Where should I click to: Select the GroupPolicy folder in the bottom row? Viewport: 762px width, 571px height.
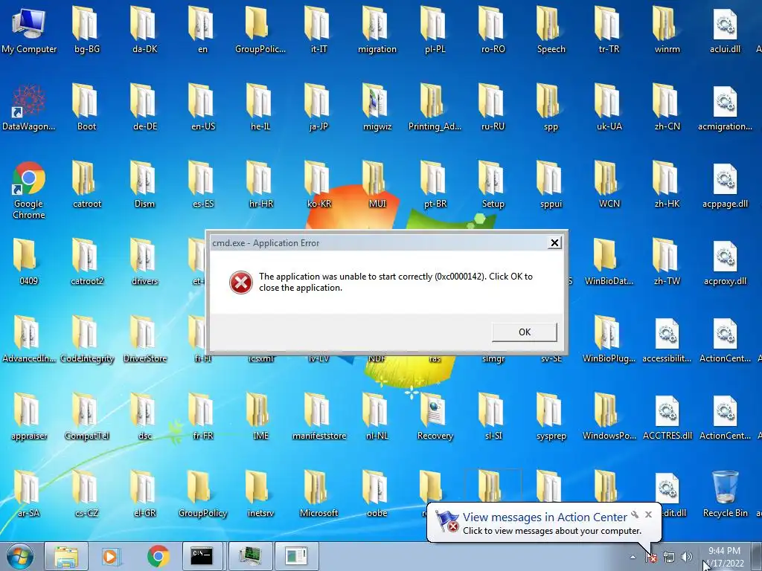202,494
